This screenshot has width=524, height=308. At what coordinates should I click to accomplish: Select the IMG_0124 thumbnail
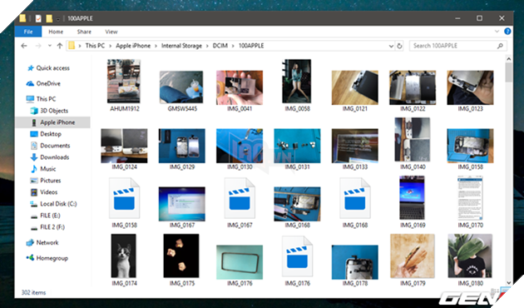coord(124,146)
